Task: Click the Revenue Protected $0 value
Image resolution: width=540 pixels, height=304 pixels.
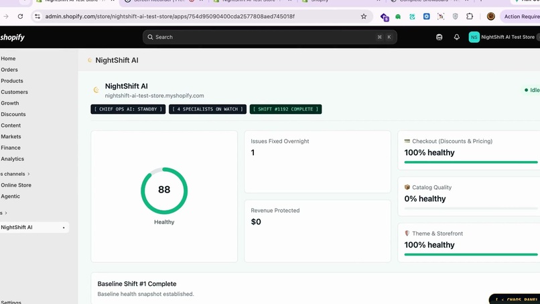Action: point(256,222)
